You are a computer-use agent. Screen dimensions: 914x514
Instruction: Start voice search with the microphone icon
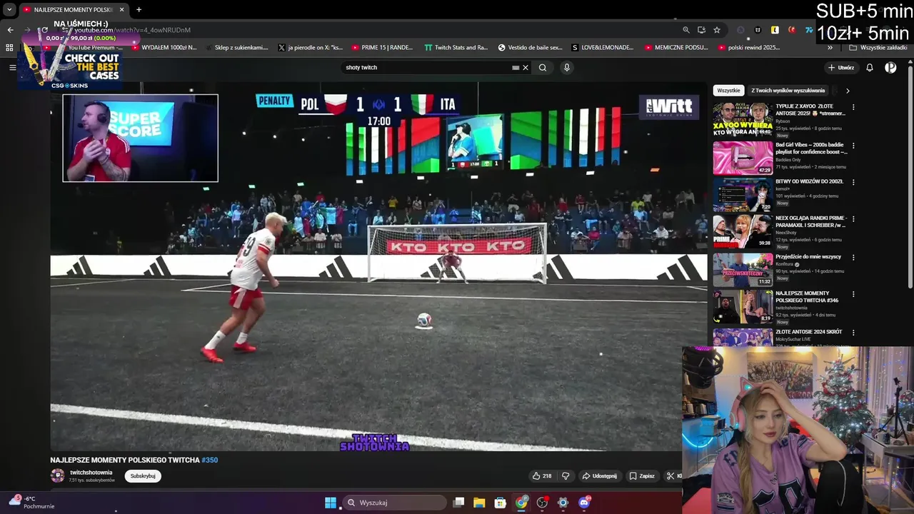pos(567,68)
